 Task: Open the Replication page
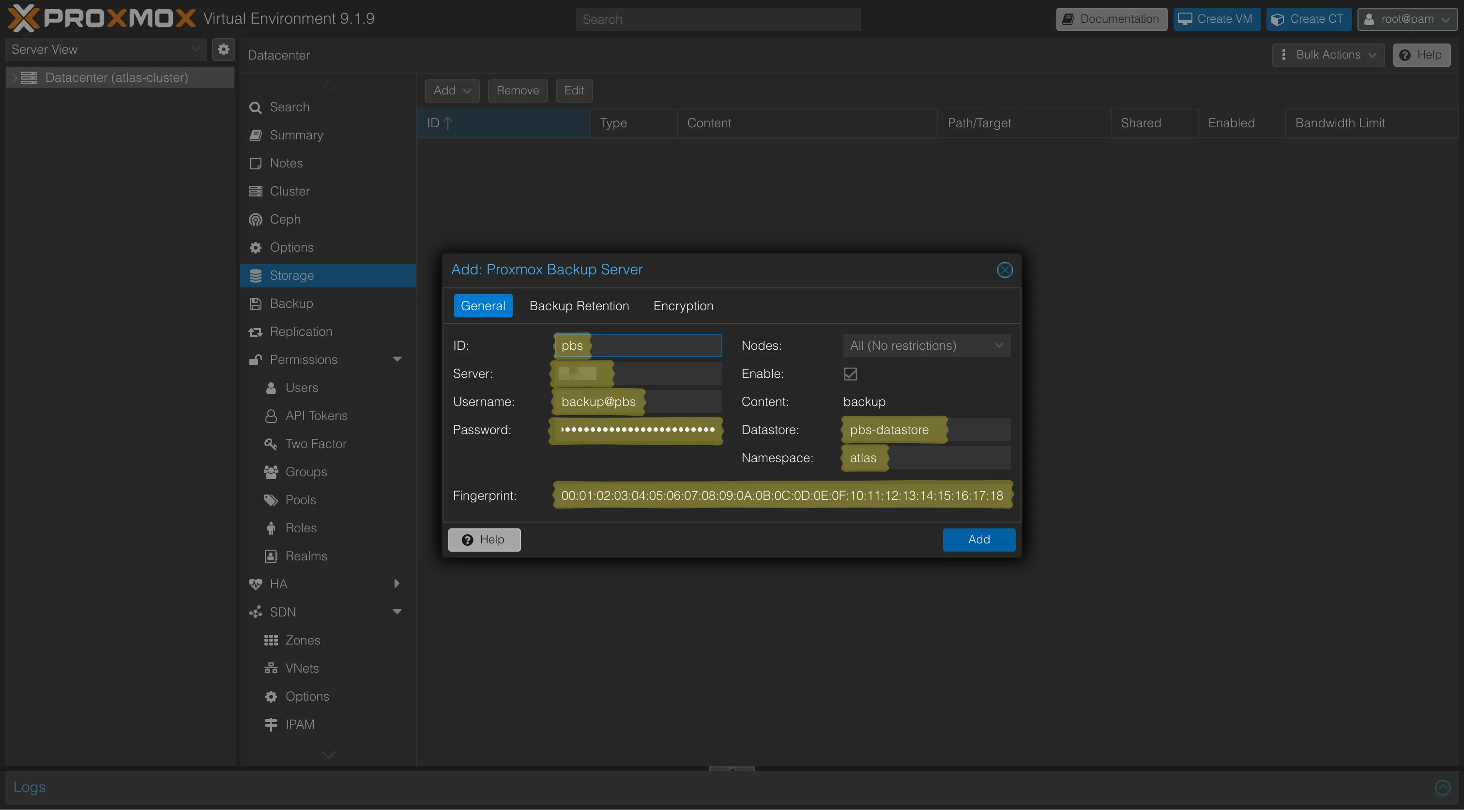point(328,332)
